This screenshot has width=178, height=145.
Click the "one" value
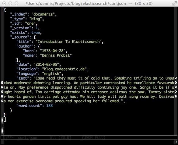pyautogui.click(x=30, y=23)
